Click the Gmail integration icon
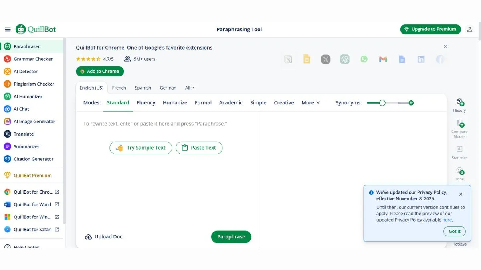 coord(383,59)
